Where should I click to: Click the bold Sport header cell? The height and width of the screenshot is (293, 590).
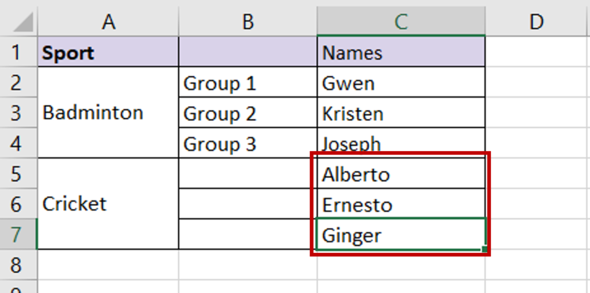108,52
